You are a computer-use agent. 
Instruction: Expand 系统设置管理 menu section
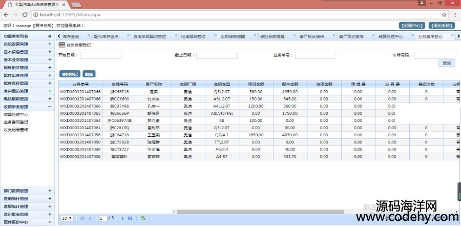[x=50, y=44]
